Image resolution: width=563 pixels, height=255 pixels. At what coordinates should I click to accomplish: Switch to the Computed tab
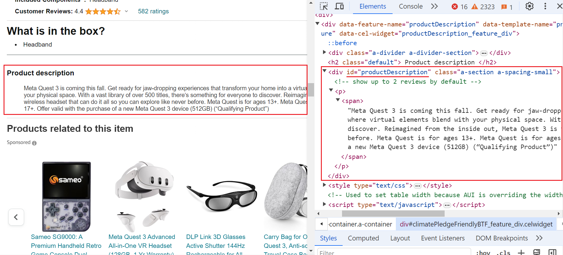point(363,238)
